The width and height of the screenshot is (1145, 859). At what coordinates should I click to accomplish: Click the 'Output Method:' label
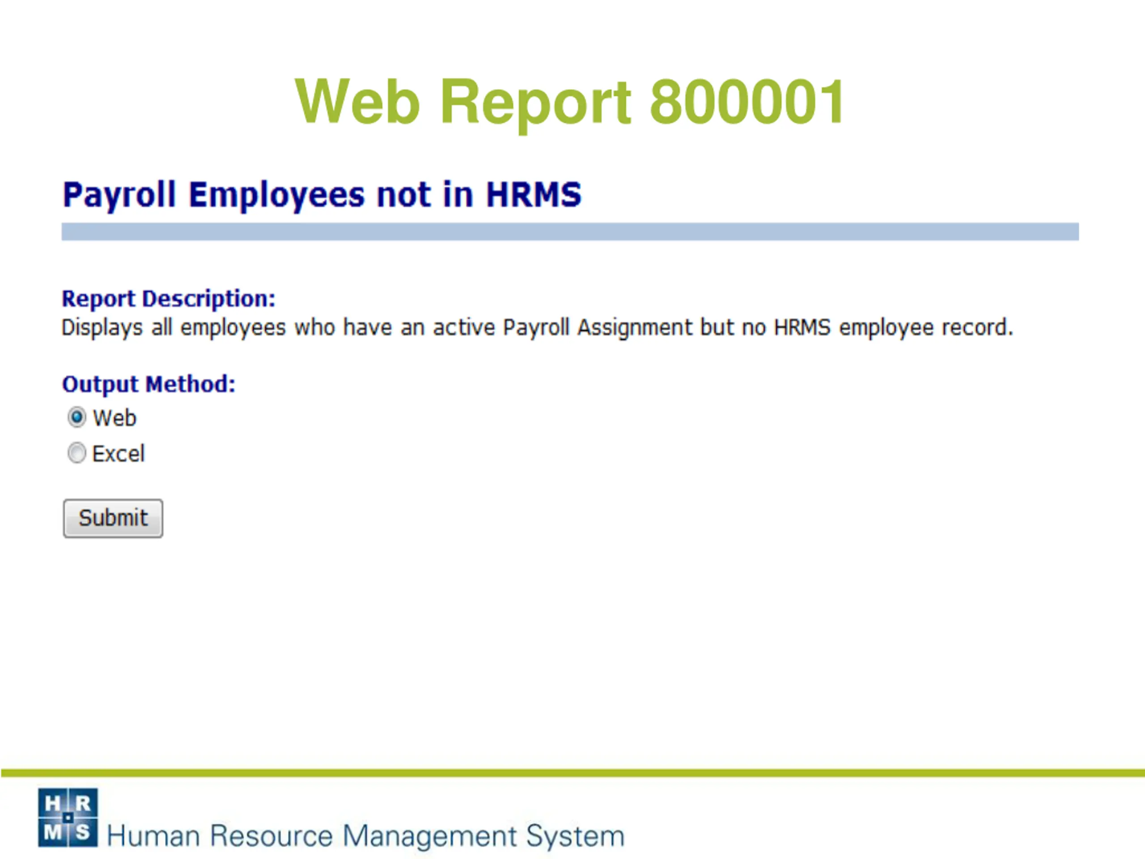pyautogui.click(x=148, y=384)
